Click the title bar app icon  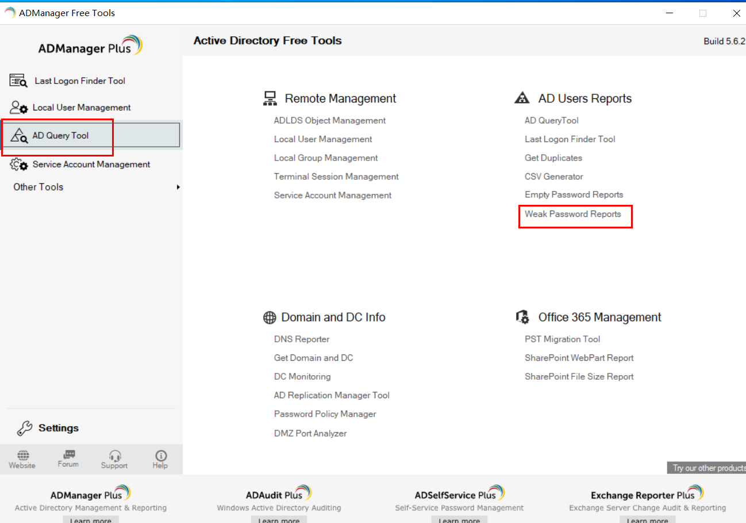pyautogui.click(x=10, y=13)
